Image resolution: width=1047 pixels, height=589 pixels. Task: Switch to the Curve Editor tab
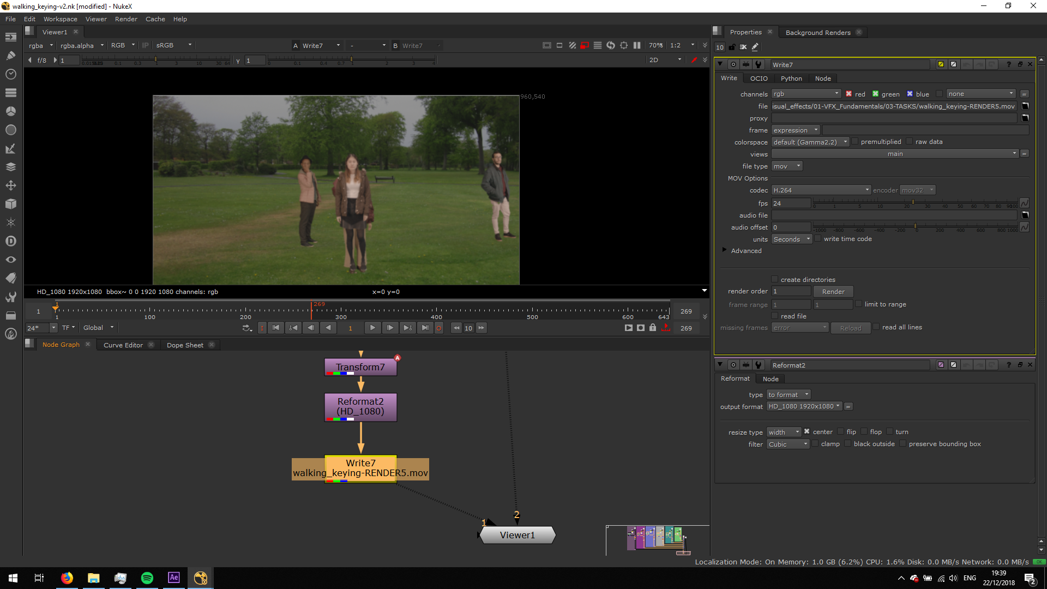click(123, 345)
